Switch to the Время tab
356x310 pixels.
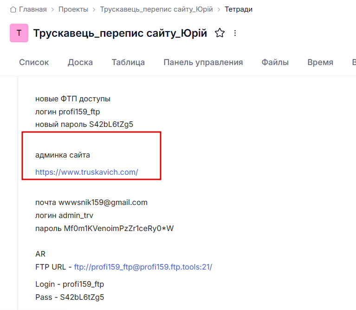(x=320, y=62)
